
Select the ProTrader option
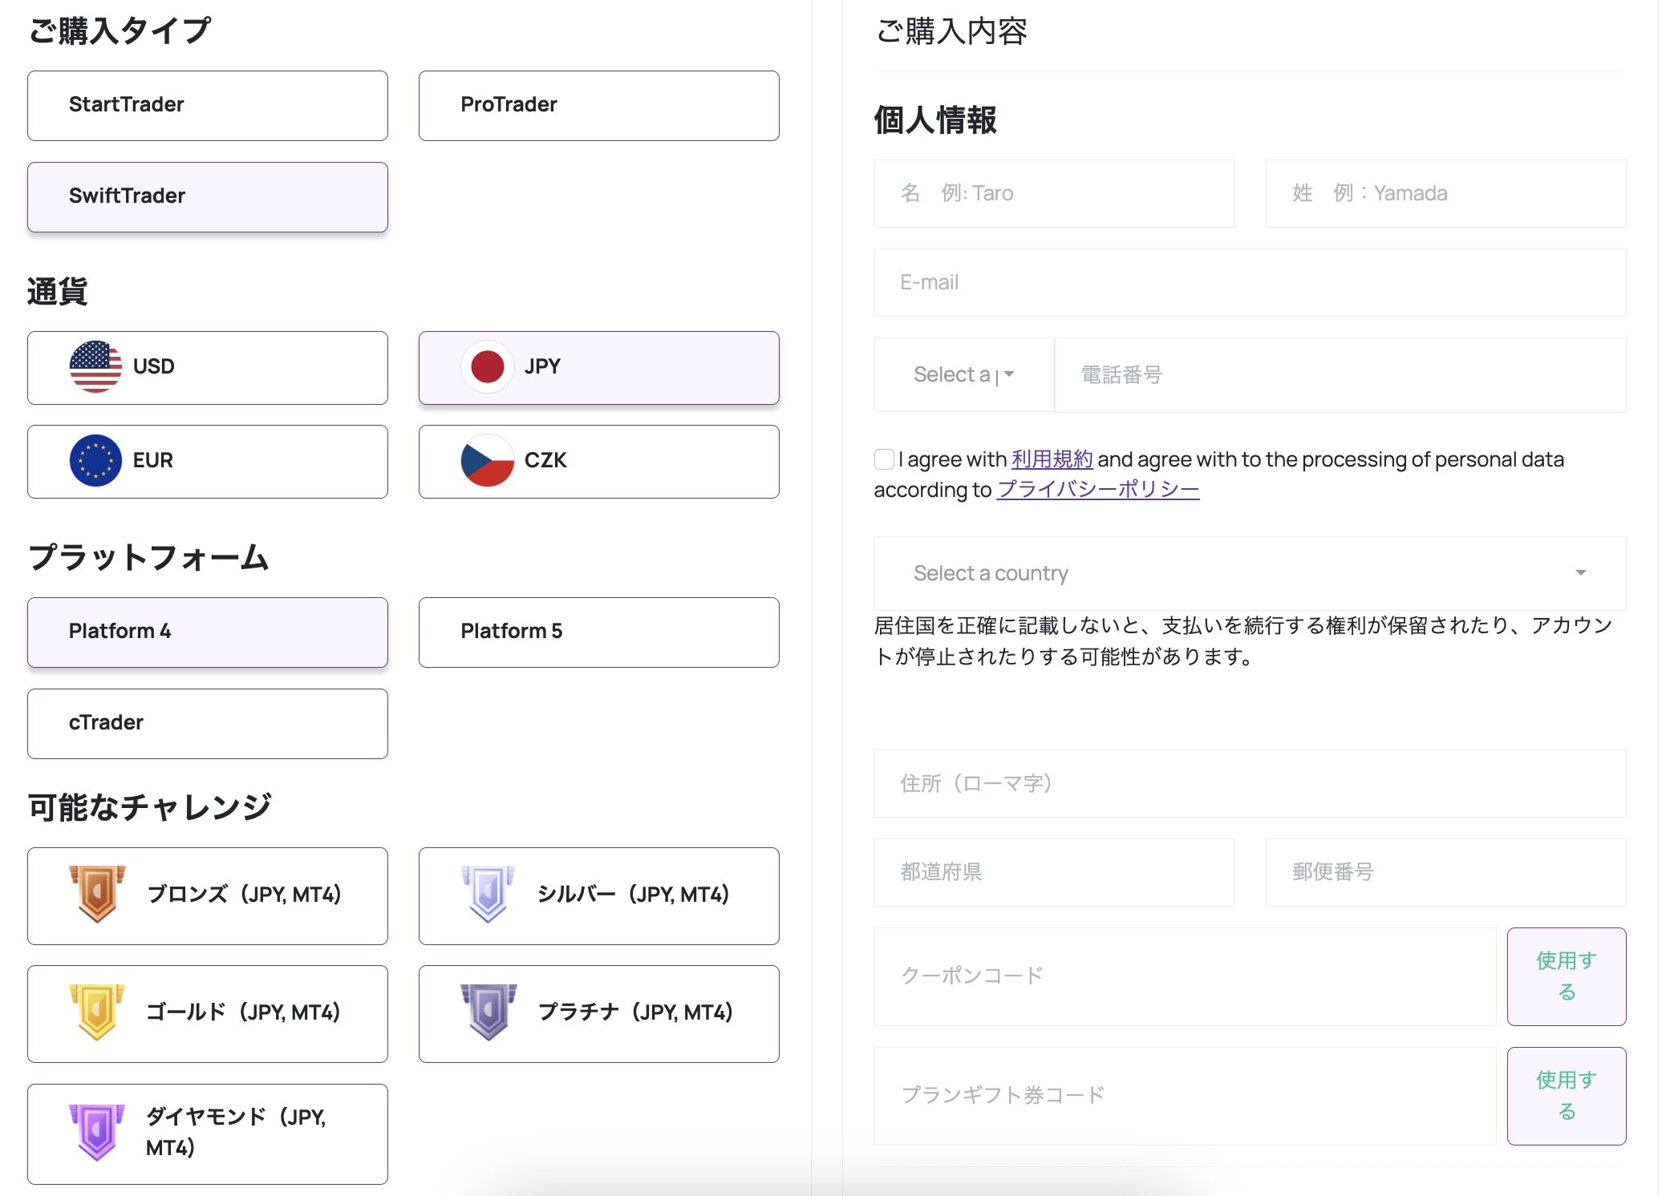[x=598, y=106]
